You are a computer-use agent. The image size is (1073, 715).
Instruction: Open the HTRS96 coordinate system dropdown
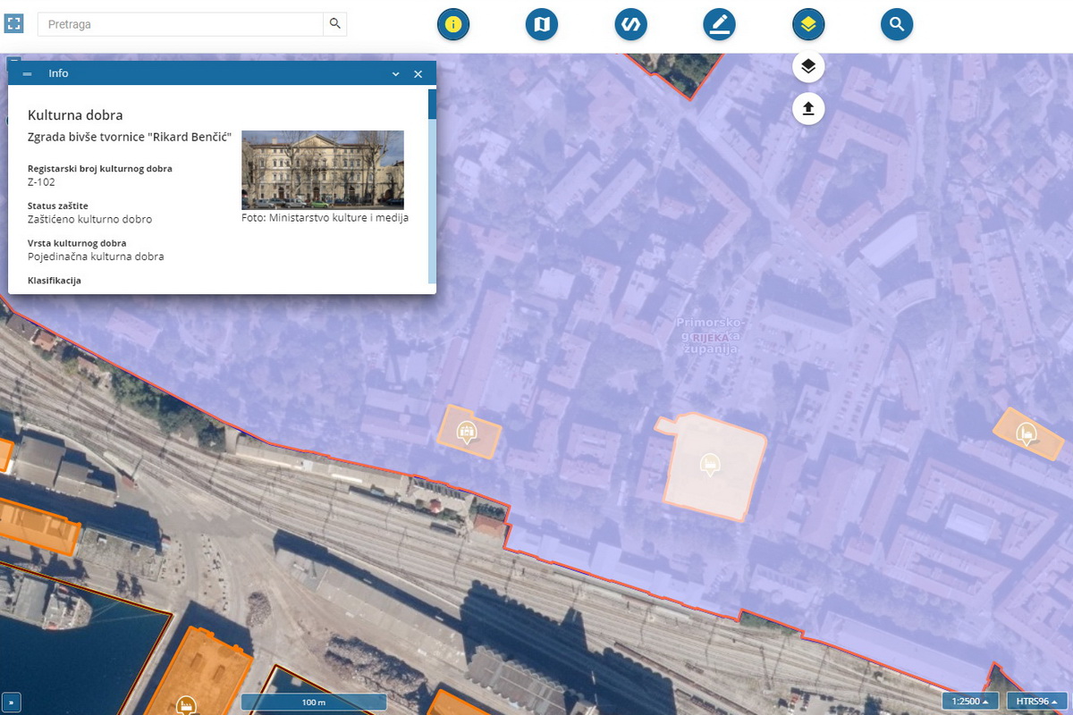coord(1037,701)
